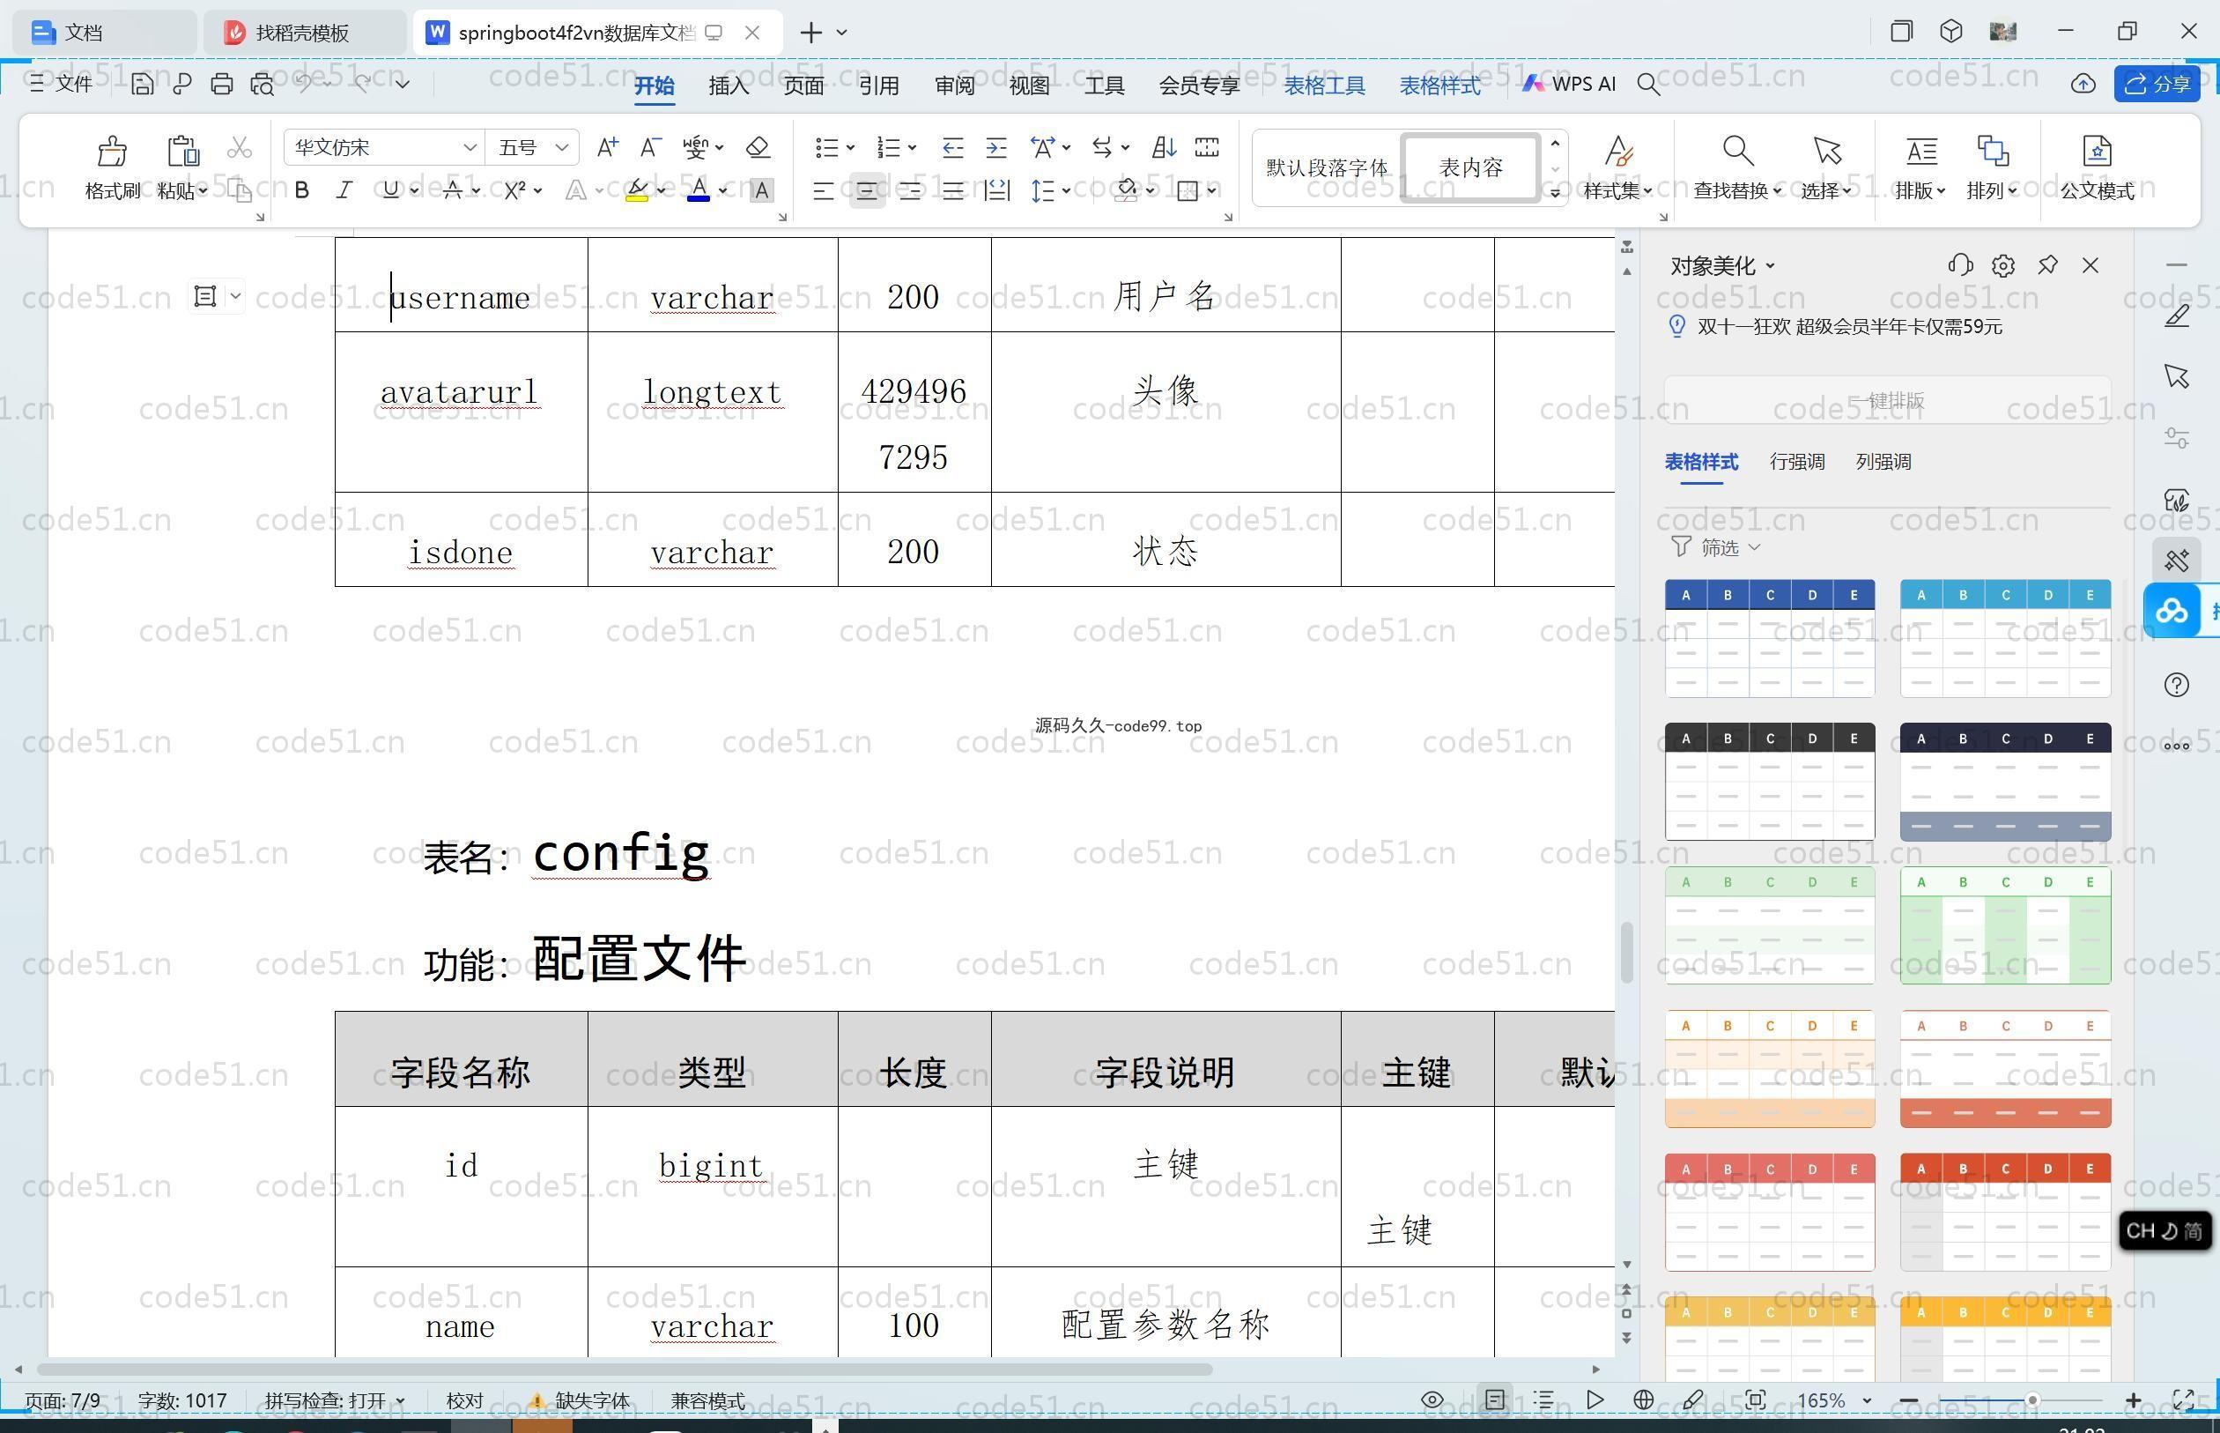Open the 页面 ribbon tab
The height and width of the screenshot is (1433, 2220).
tap(803, 85)
